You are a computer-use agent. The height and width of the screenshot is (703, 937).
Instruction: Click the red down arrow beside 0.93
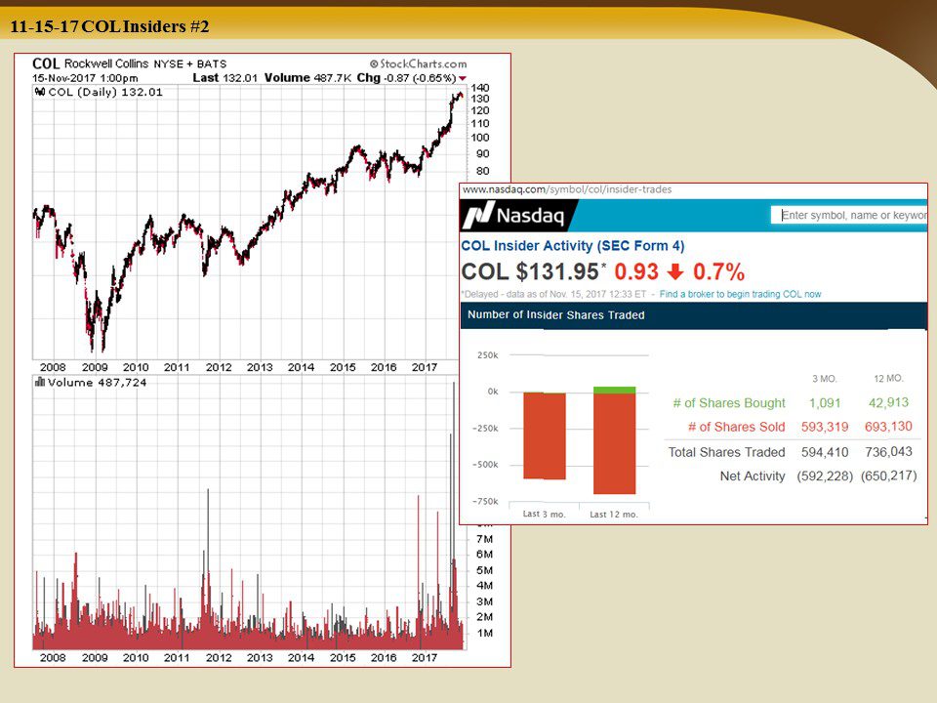tap(675, 272)
